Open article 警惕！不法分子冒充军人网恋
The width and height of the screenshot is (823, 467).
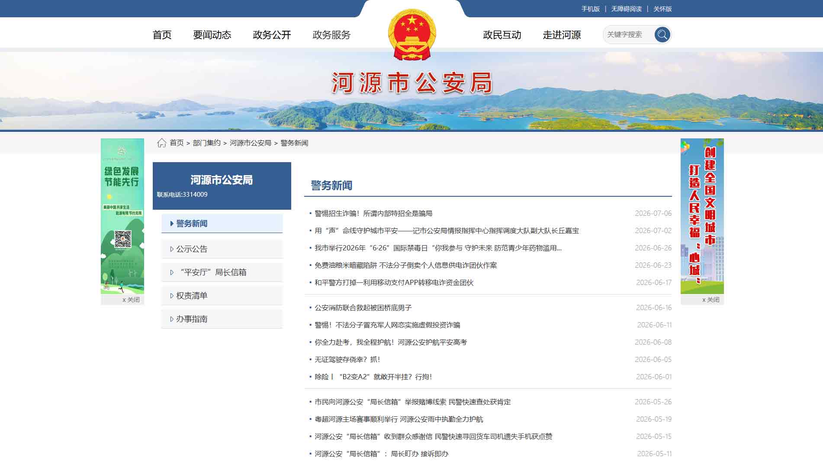387,325
